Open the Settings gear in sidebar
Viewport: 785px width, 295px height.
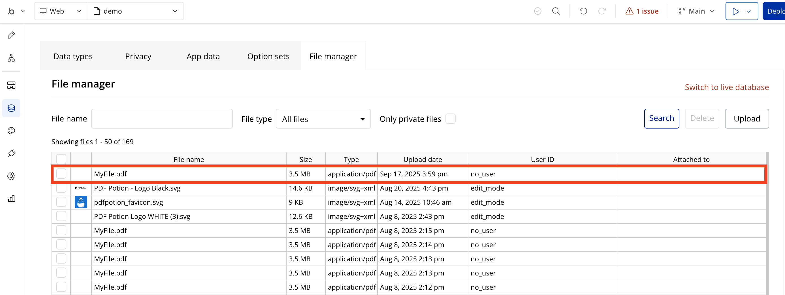[x=11, y=176]
